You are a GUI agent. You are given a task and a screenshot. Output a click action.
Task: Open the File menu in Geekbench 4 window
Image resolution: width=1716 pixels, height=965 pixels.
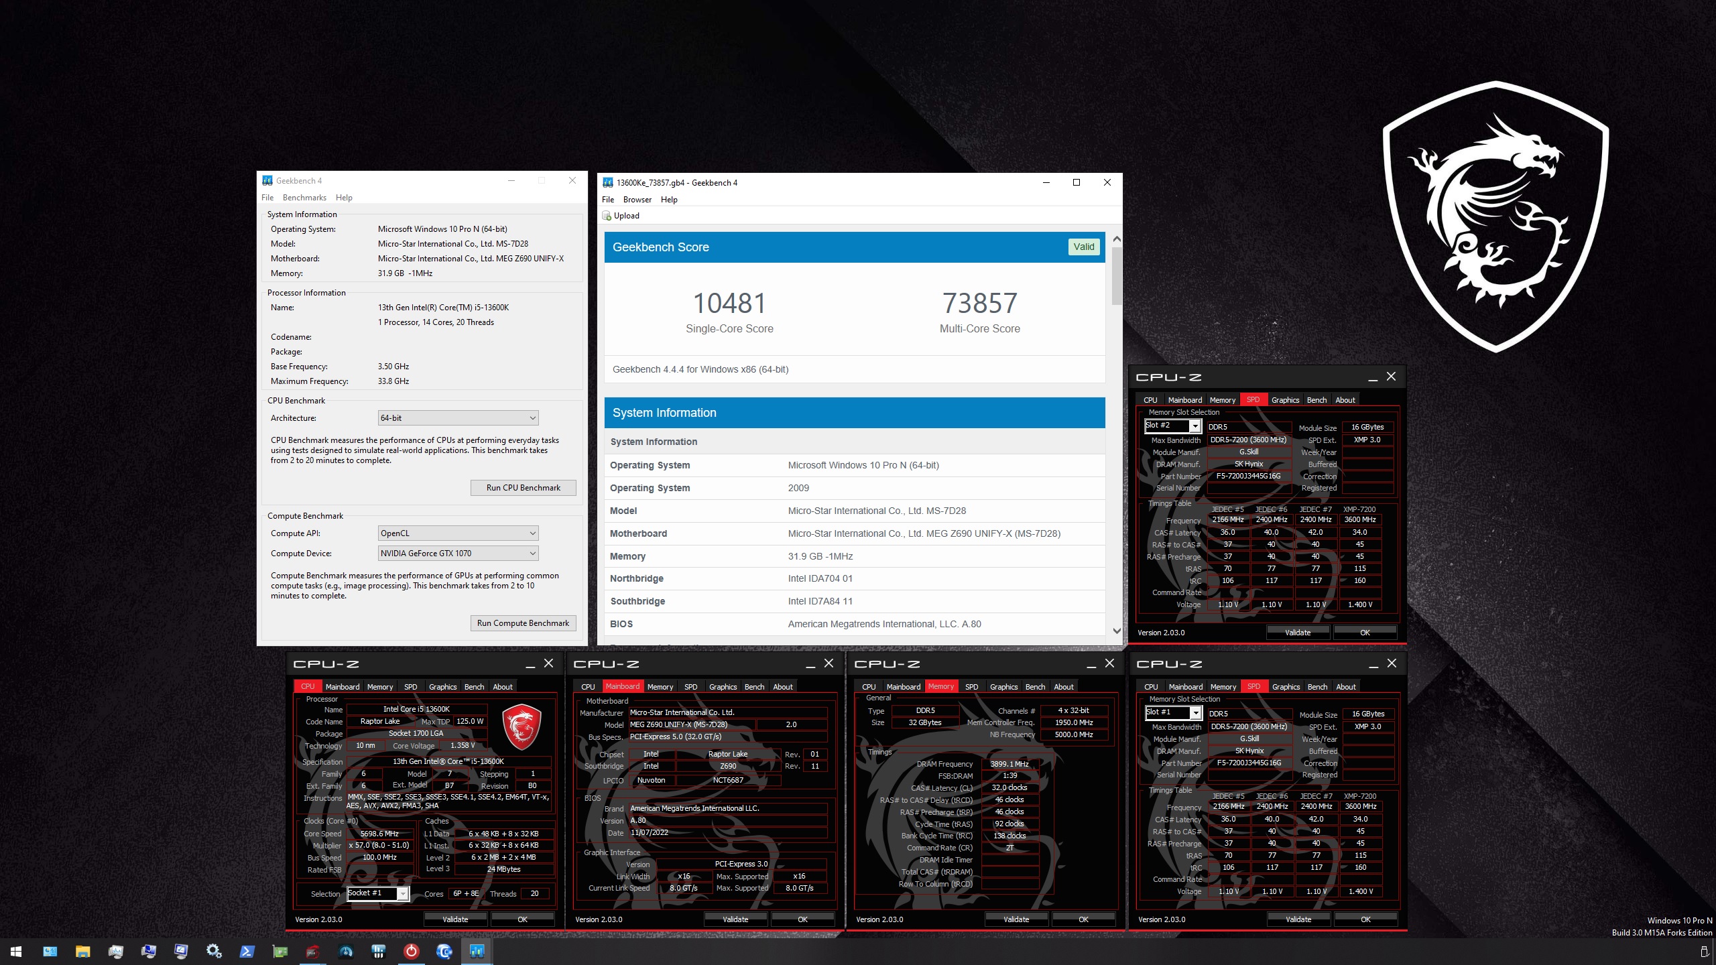tap(267, 198)
